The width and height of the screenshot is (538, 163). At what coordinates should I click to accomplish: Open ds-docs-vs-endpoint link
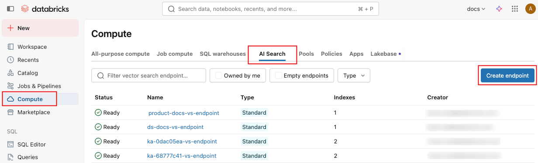tap(175, 127)
